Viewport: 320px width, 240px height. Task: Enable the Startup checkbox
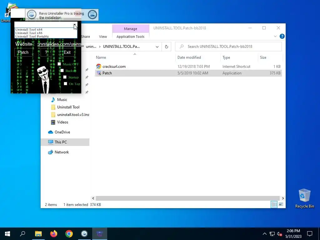(65, 77)
